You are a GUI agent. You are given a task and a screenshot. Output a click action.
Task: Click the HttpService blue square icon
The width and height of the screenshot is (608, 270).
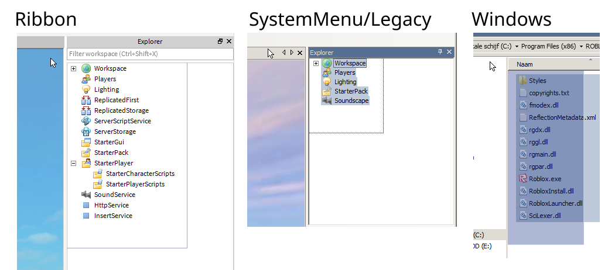pos(86,205)
